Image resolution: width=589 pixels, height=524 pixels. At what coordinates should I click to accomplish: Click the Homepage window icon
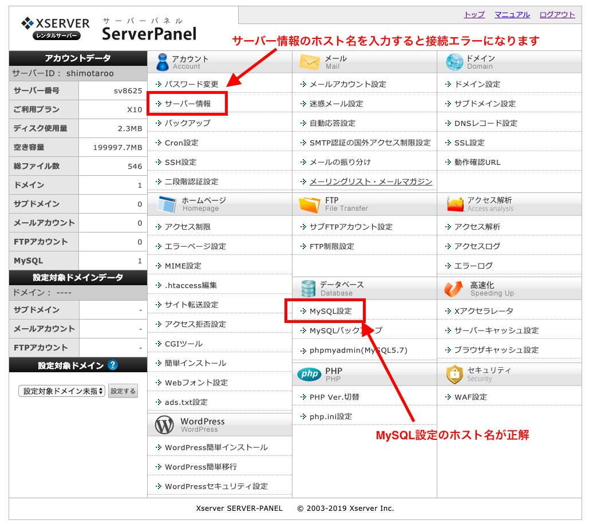tap(167, 204)
